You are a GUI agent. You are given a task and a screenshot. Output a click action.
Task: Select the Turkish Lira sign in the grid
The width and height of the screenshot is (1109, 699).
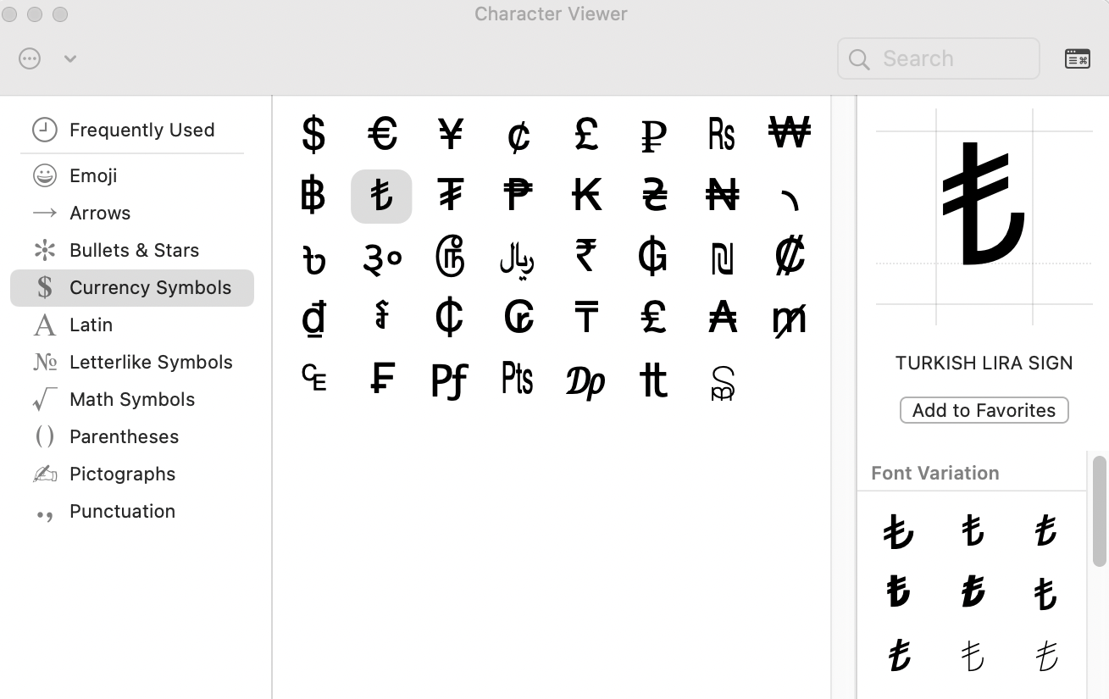pos(381,195)
